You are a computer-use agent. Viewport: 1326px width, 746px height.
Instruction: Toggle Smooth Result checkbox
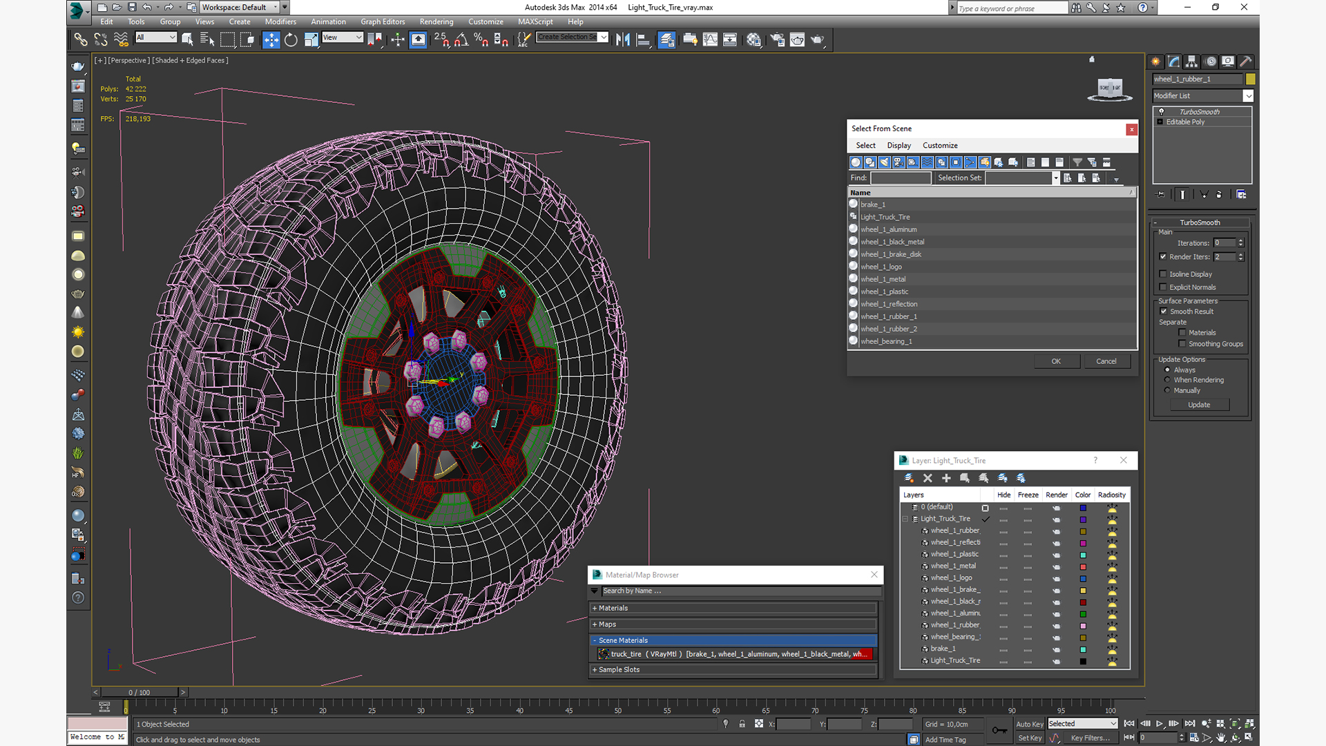(x=1163, y=312)
